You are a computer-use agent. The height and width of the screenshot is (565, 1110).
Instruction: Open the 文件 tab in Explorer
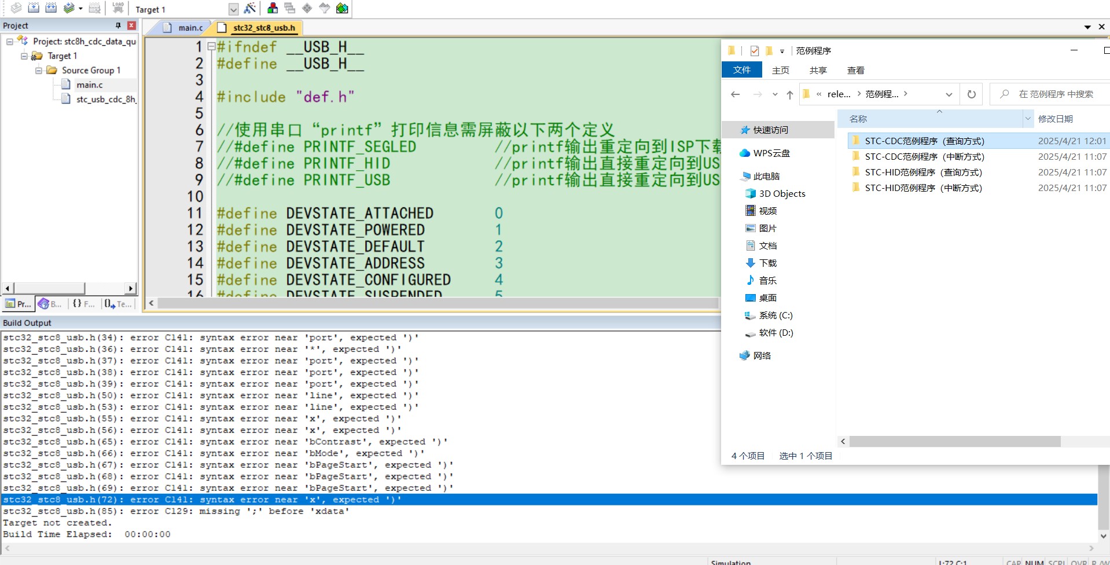[741, 69]
